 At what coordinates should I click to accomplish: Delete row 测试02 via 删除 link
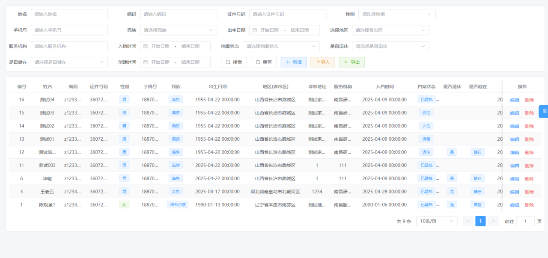529,126
